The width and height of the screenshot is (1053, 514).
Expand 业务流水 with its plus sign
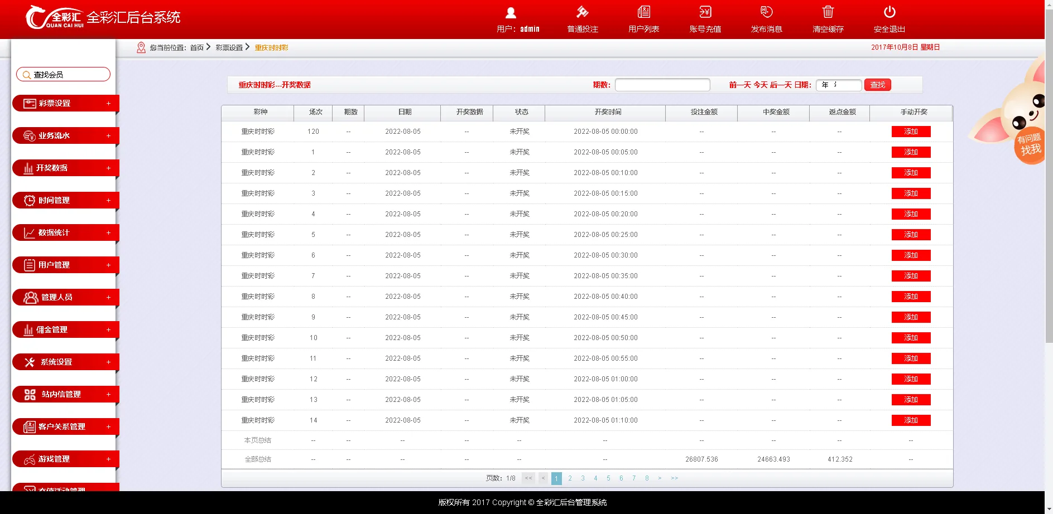pos(108,135)
